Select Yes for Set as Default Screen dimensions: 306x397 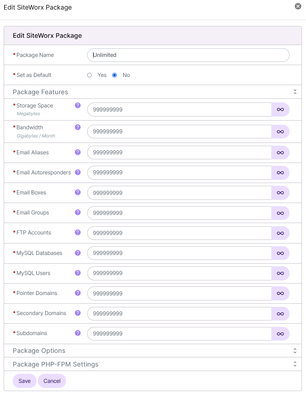[89, 75]
